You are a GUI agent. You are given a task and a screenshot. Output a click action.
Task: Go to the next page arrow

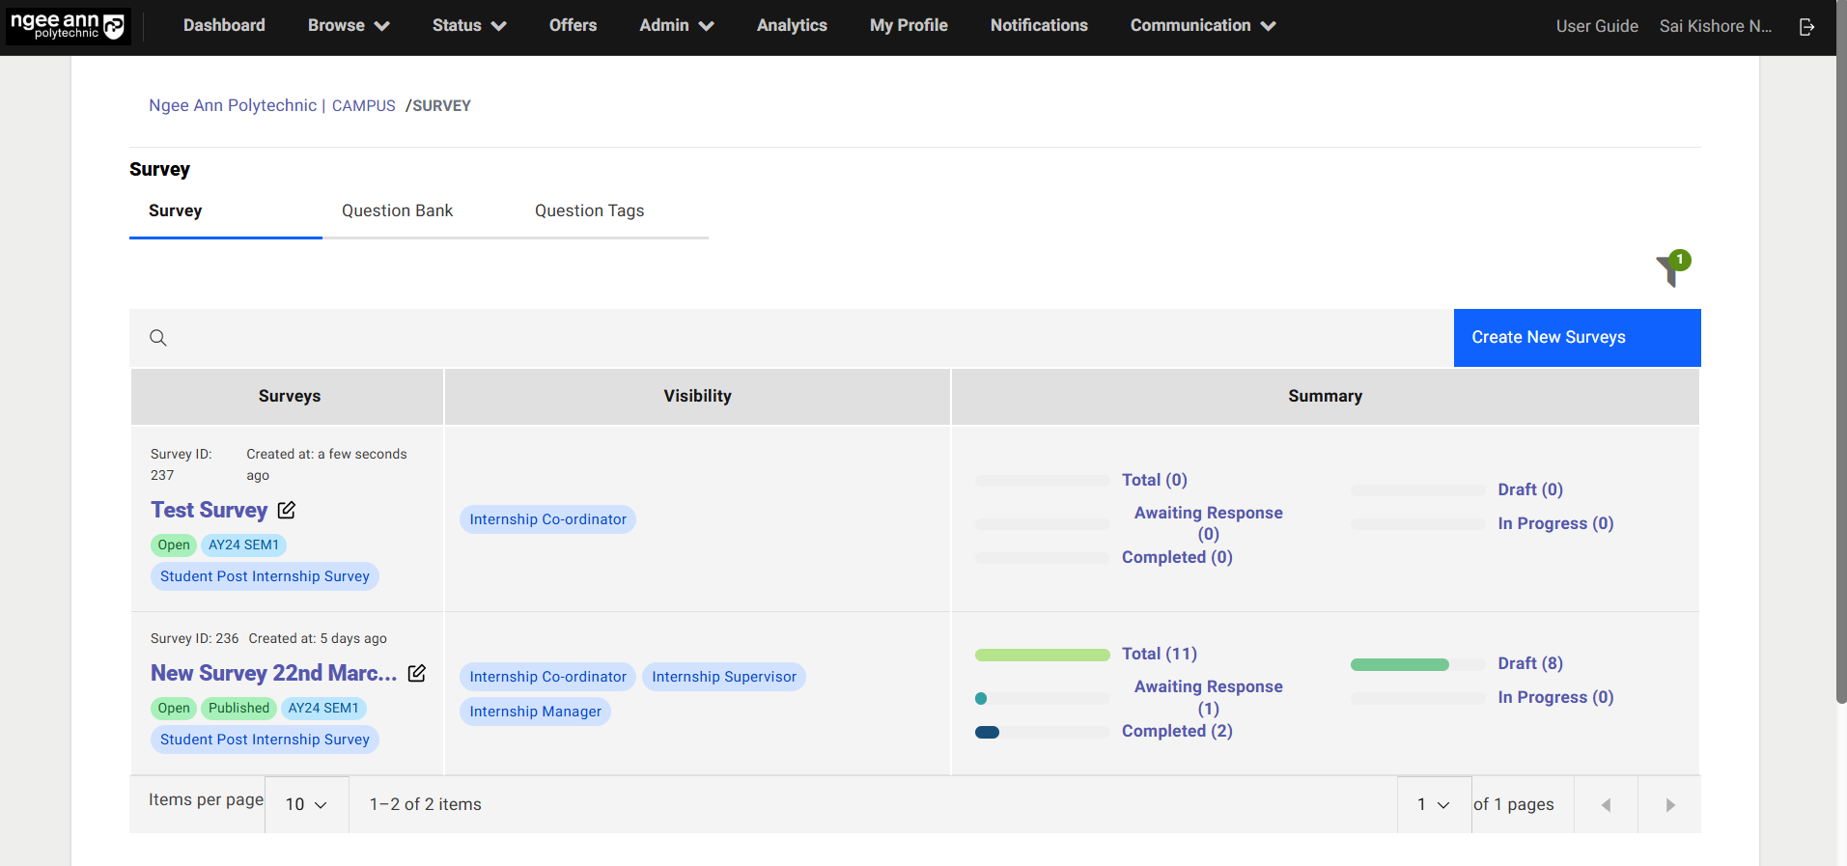click(x=1669, y=805)
